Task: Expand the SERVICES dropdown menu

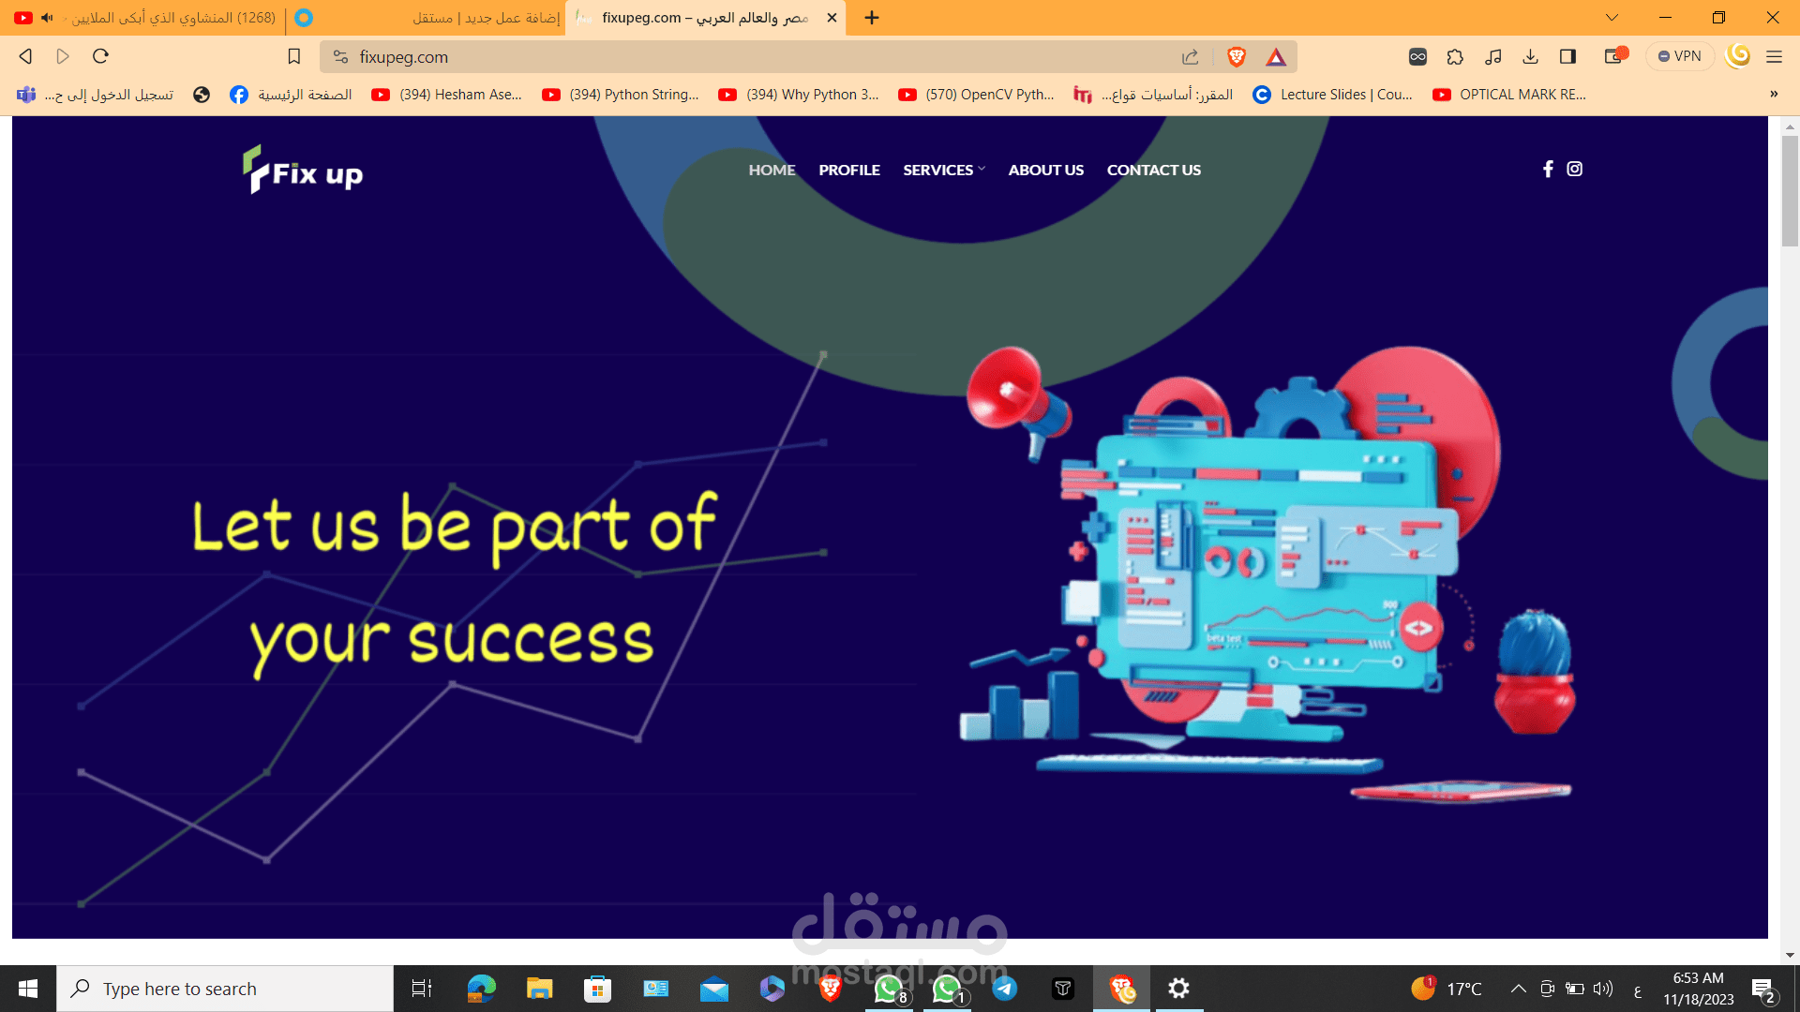Action: [x=943, y=170]
